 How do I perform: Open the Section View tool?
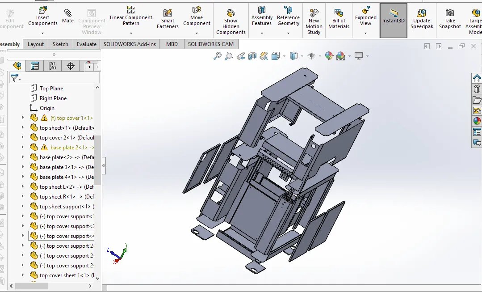[x=251, y=56]
